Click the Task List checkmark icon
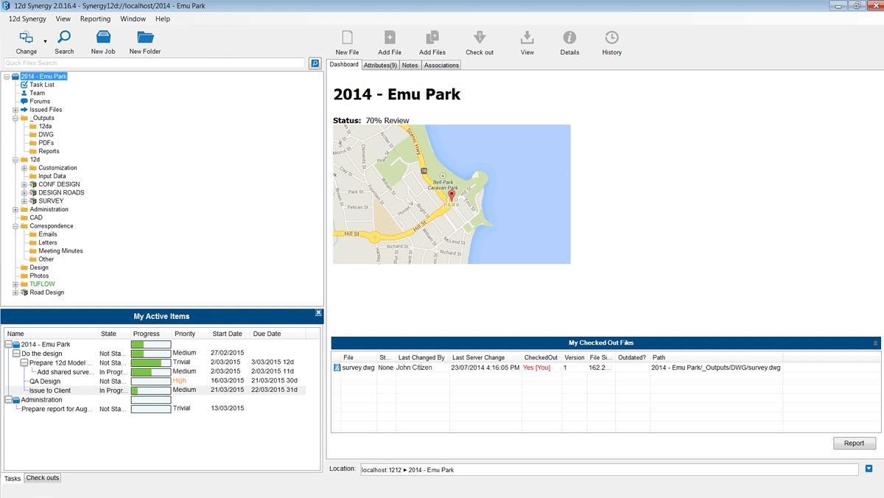 [x=24, y=85]
